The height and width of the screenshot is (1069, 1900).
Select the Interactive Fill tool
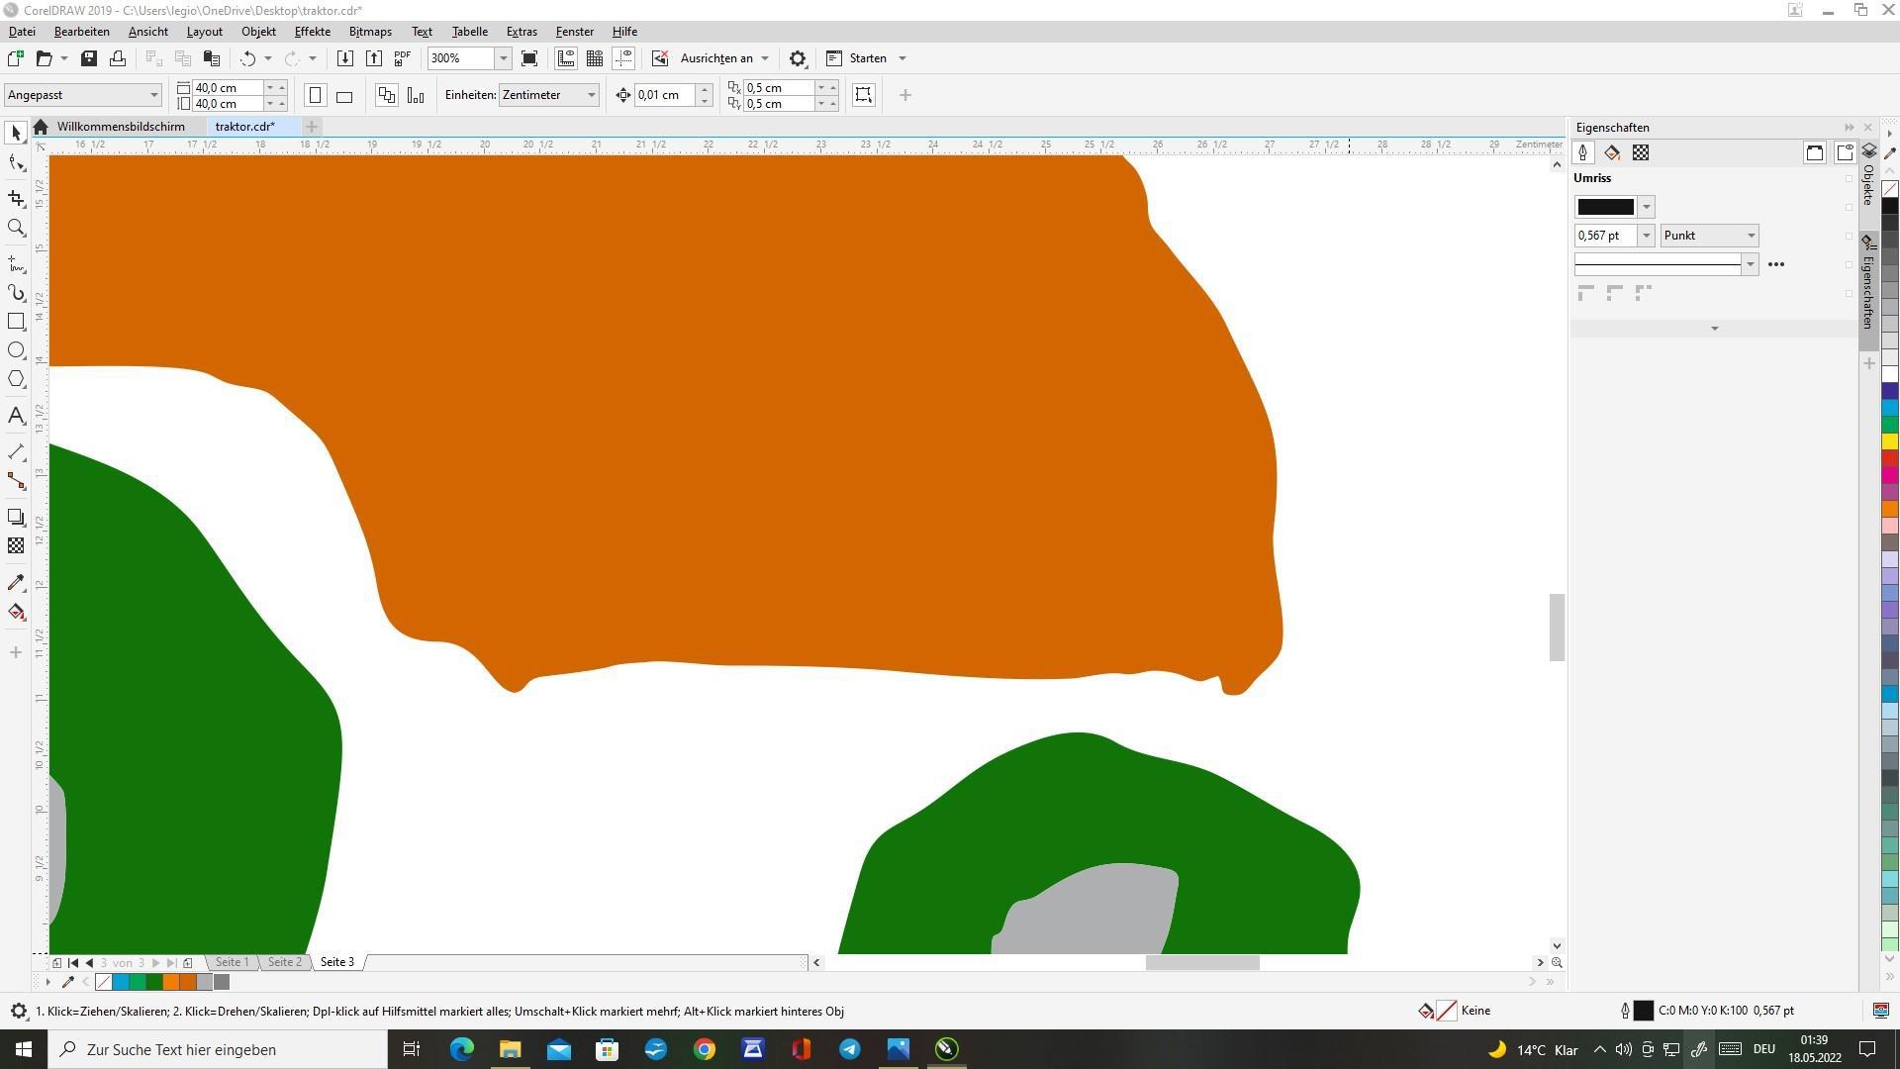[16, 612]
